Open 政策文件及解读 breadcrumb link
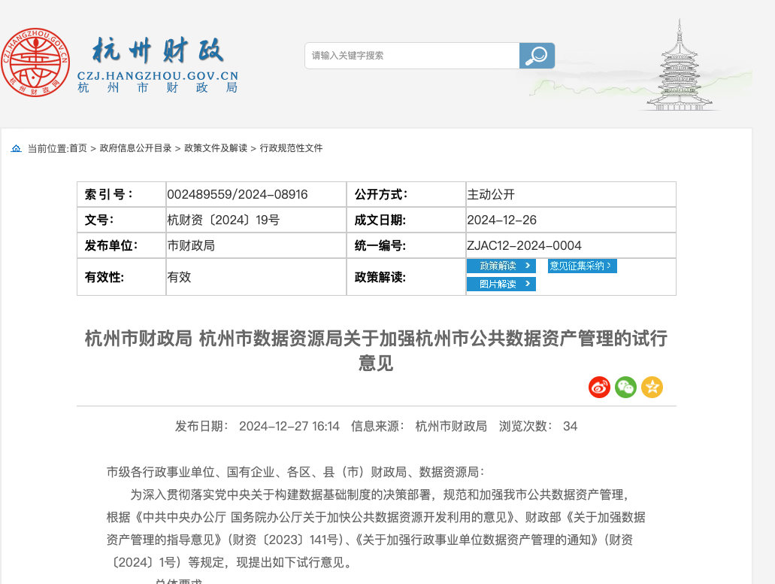The height and width of the screenshot is (584, 775). point(216,148)
